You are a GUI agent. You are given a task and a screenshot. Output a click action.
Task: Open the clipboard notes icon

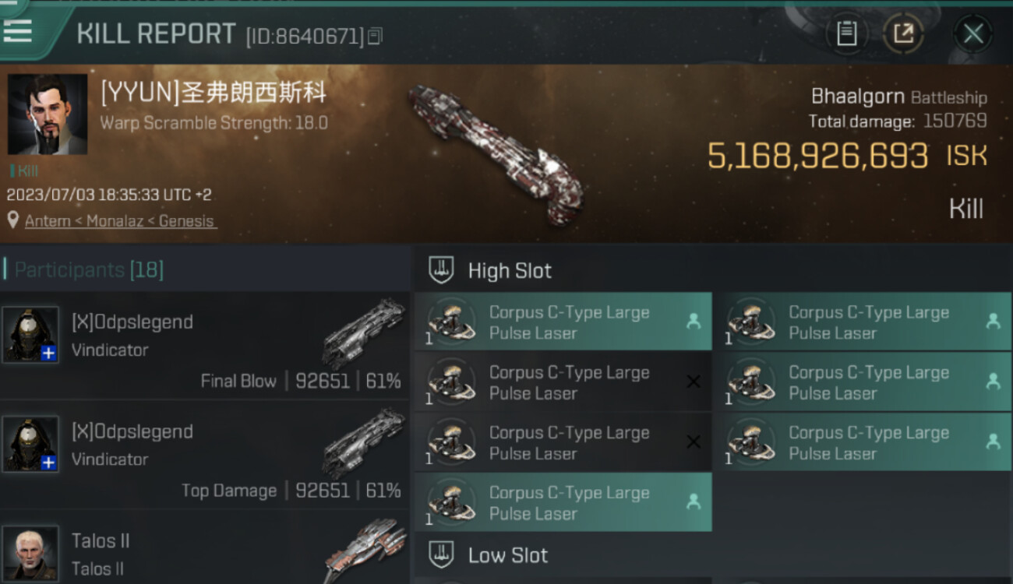(846, 33)
